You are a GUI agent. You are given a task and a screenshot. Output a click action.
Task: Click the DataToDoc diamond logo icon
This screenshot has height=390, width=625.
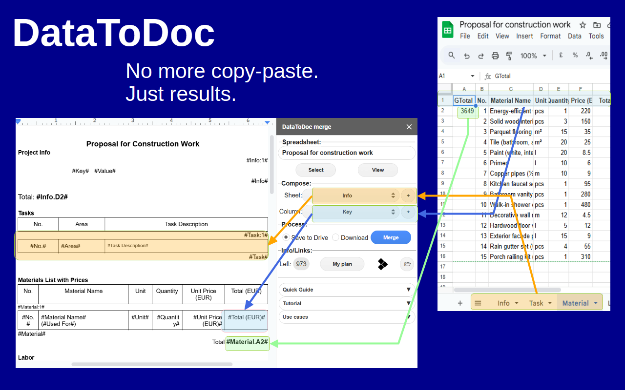click(x=382, y=264)
